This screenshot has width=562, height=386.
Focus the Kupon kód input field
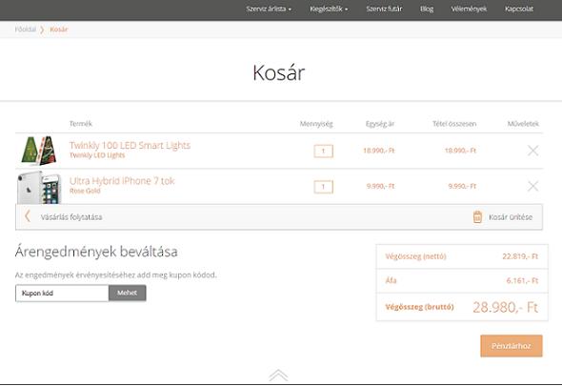click(62, 294)
